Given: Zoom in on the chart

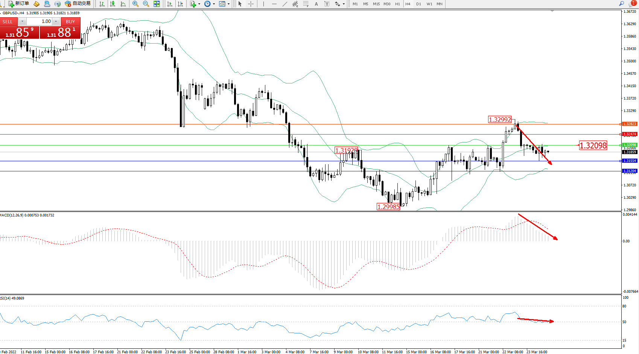Looking at the screenshot, I should (135, 4).
